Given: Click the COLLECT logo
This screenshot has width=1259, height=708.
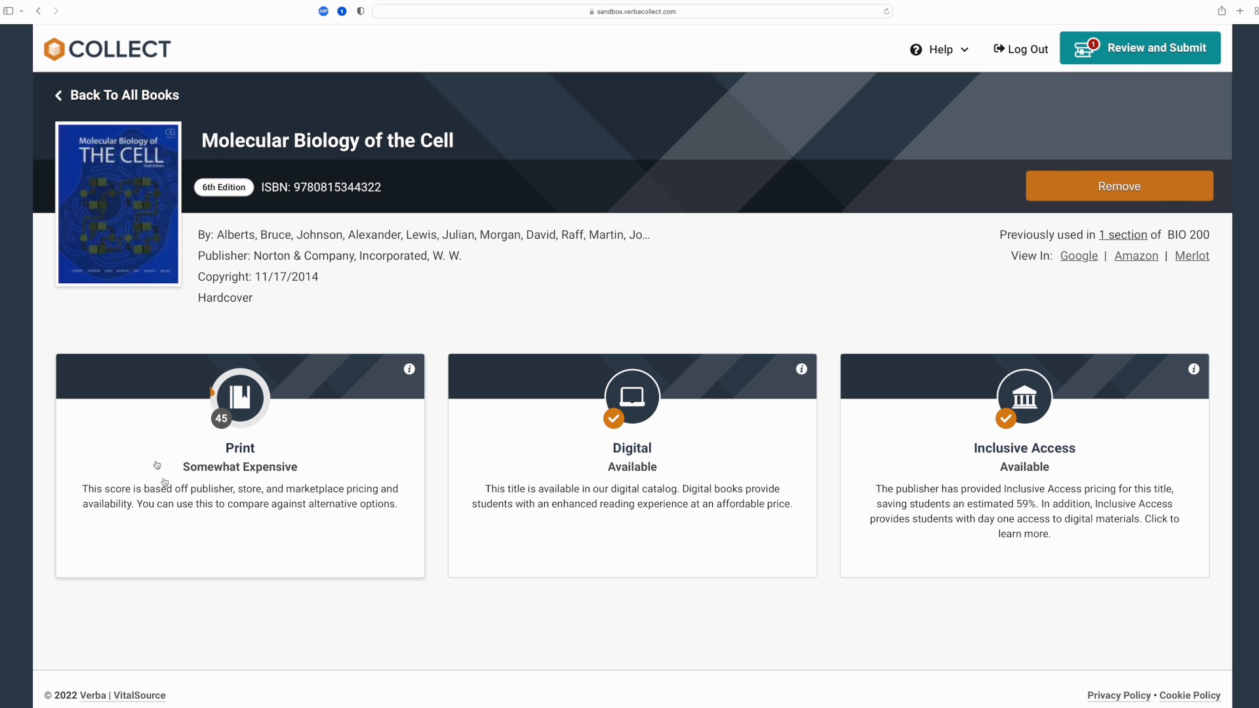Looking at the screenshot, I should 108,49.
